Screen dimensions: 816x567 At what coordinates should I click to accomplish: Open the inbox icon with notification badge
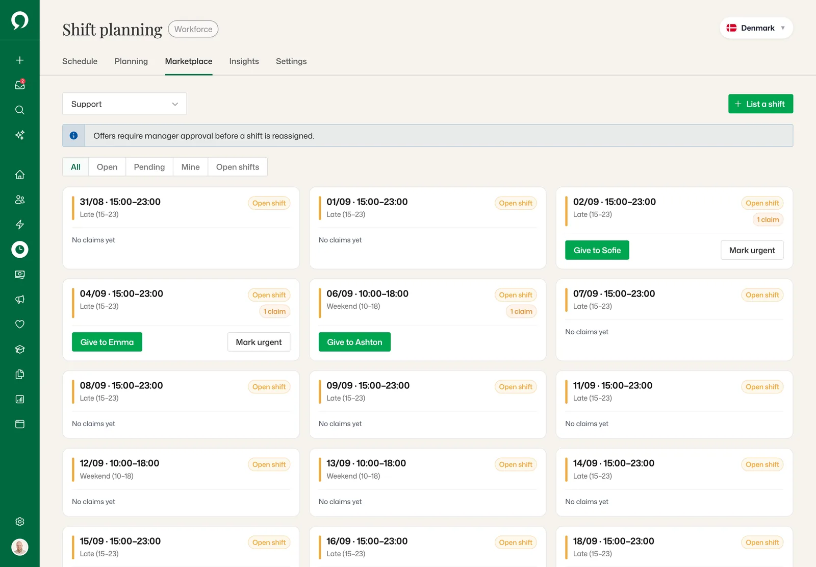point(20,85)
